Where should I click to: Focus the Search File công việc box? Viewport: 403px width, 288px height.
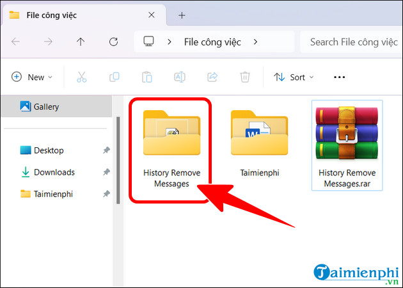click(351, 42)
